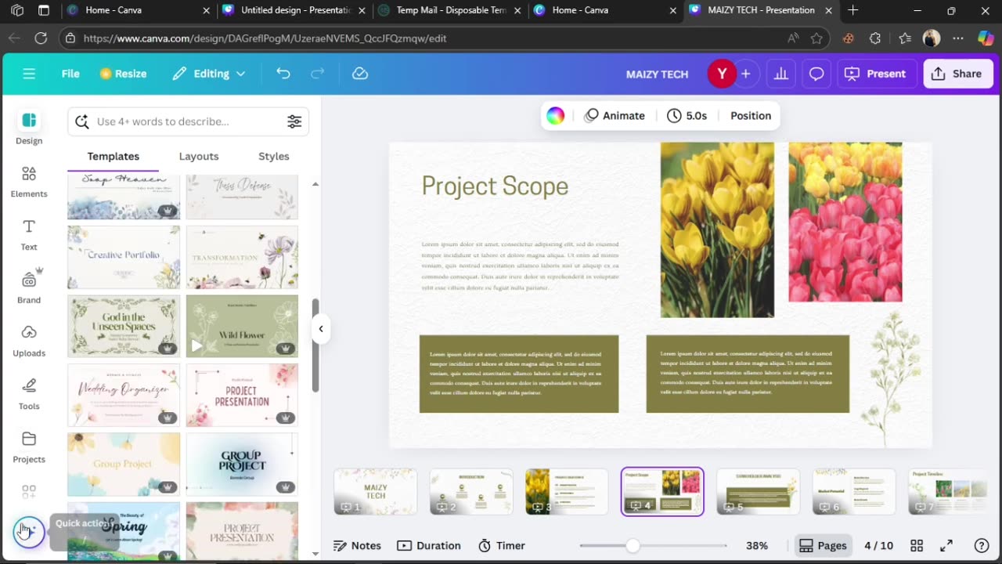Open the Apps grid icon in sidebar

29,492
